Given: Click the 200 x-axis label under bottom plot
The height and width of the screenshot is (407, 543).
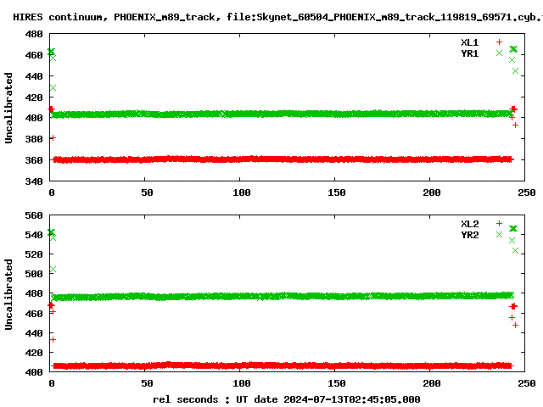Looking at the screenshot, I should pyautogui.click(x=432, y=383).
